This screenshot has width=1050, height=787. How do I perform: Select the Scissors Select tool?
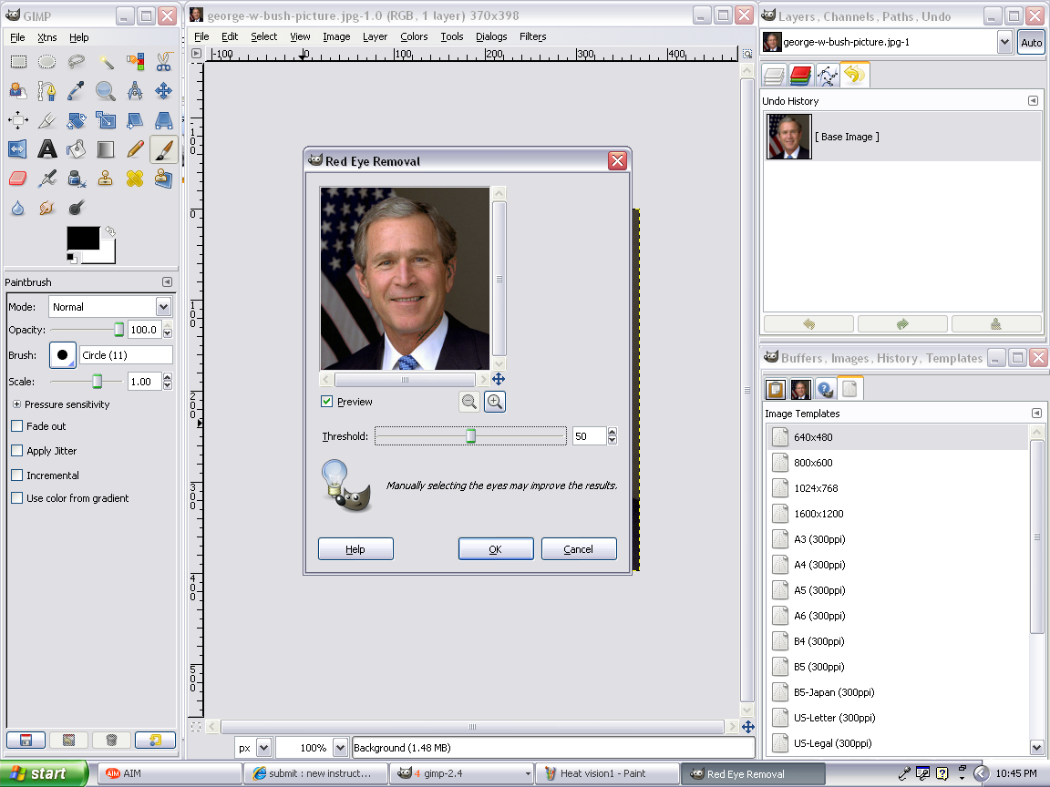(x=163, y=62)
